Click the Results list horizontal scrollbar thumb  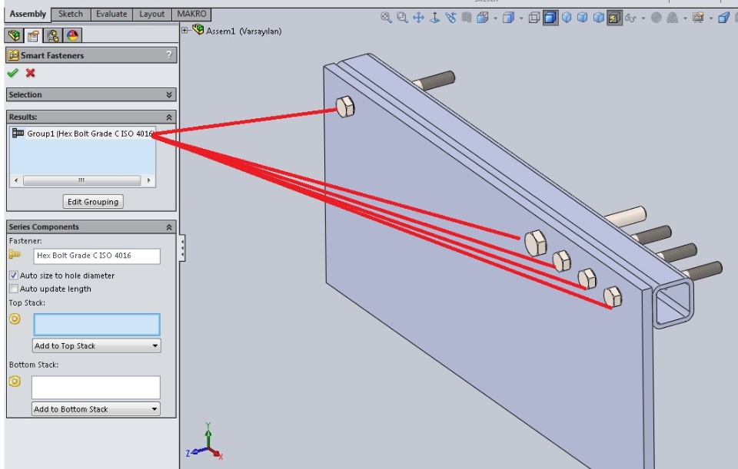pyautogui.click(x=82, y=180)
